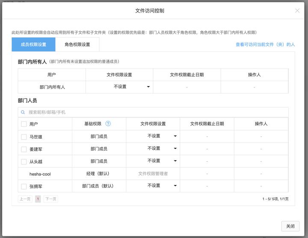Select the checkbox next to 姜建军
Viewport: 308px width, 238px height.
click(24, 149)
